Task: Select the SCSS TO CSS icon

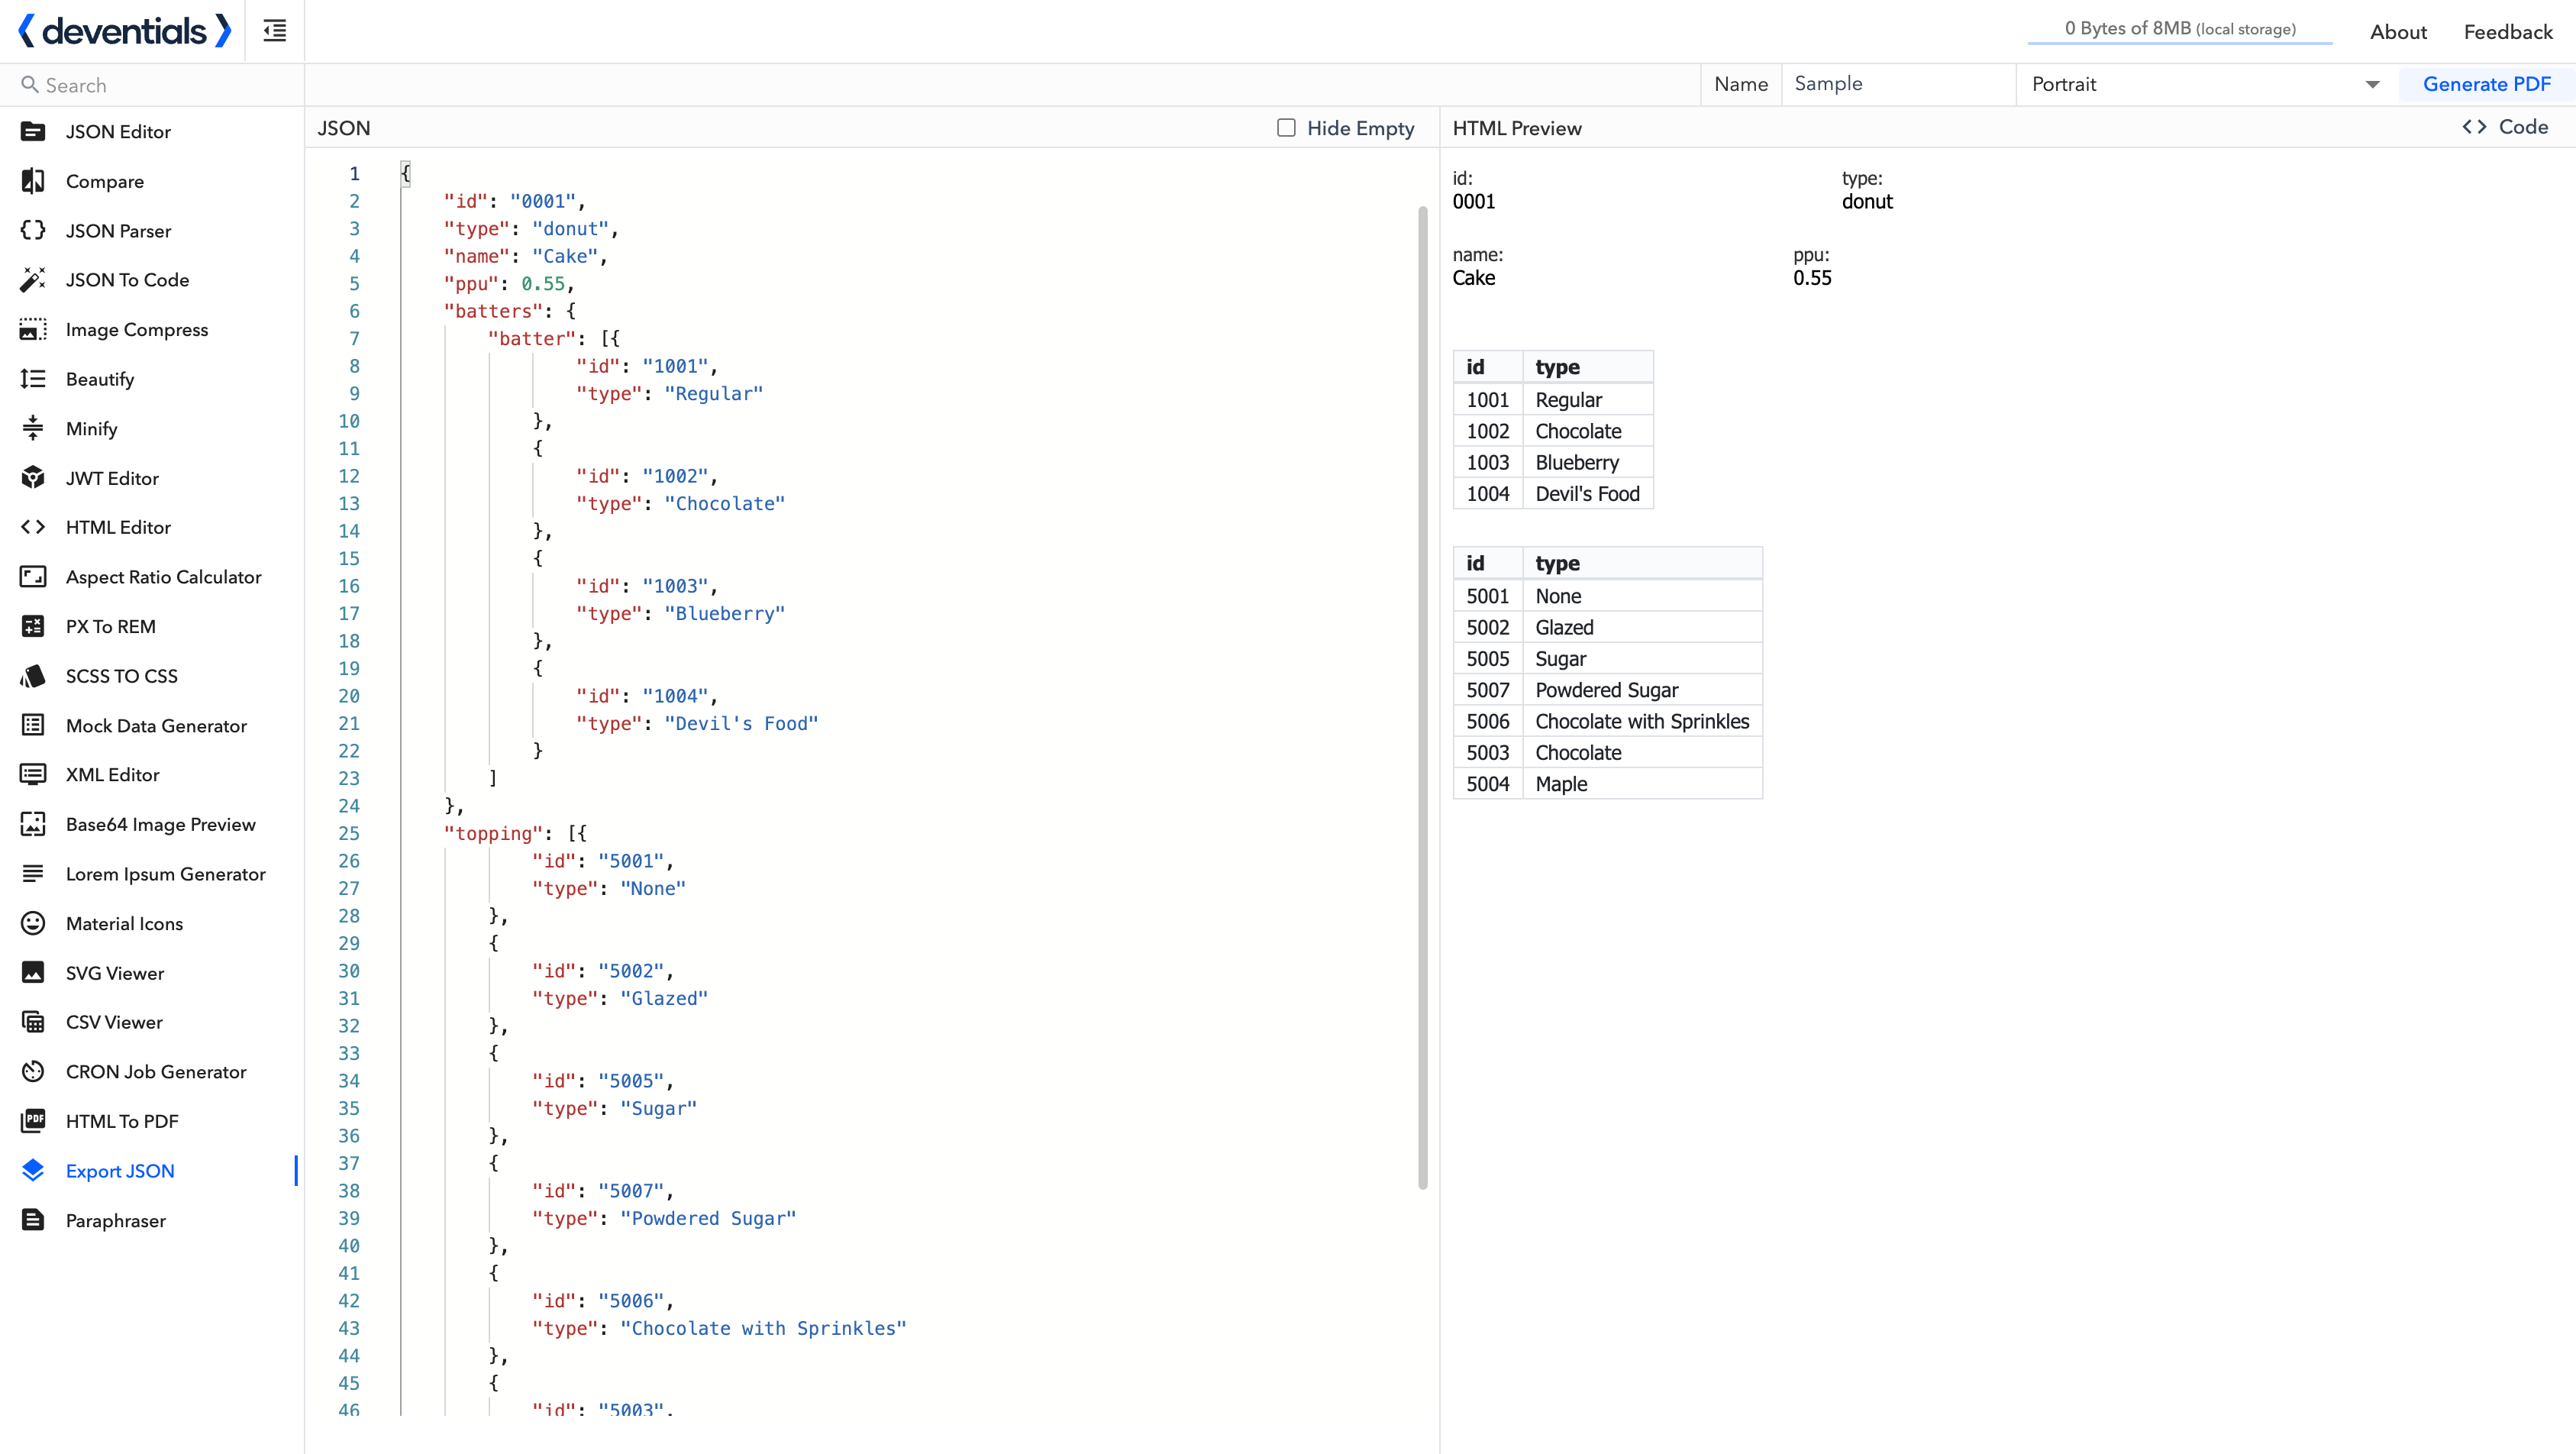Action: click(x=33, y=676)
